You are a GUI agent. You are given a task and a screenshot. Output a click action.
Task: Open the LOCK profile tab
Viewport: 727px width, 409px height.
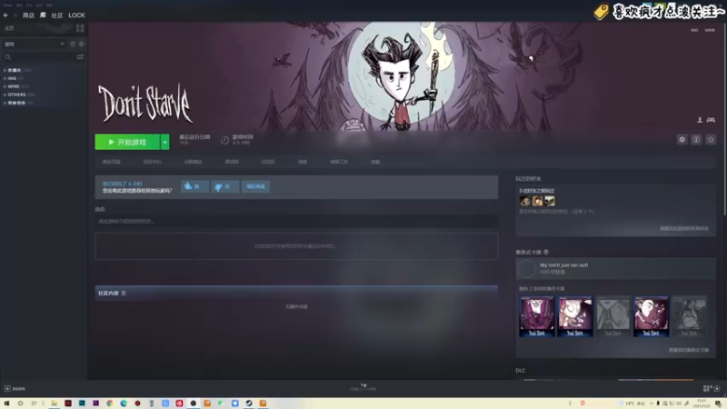(76, 15)
